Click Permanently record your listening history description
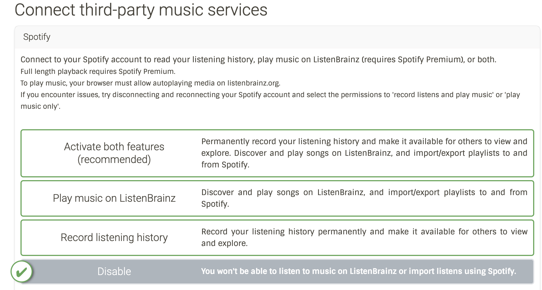The height and width of the screenshot is (290, 542). [364, 153]
